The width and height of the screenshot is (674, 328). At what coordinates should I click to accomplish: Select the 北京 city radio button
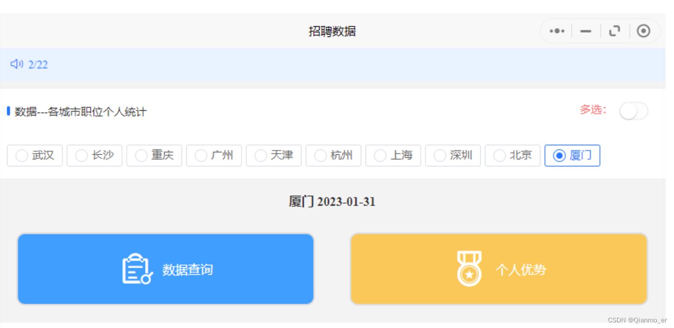click(x=513, y=155)
